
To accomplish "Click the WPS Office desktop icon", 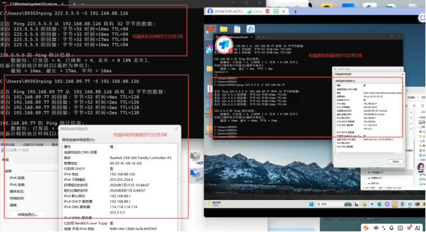I will click(210, 29).
